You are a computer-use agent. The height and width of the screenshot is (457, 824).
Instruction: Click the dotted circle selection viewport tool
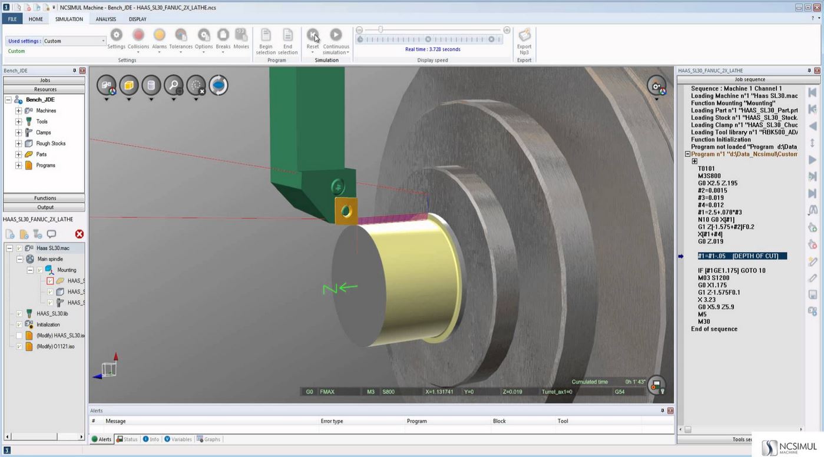[196, 85]
